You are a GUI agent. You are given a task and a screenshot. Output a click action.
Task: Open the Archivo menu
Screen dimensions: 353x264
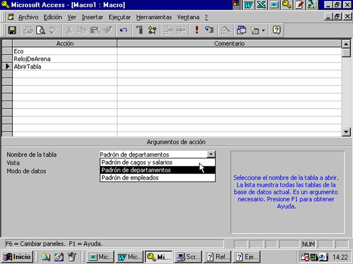coord(28,17)
